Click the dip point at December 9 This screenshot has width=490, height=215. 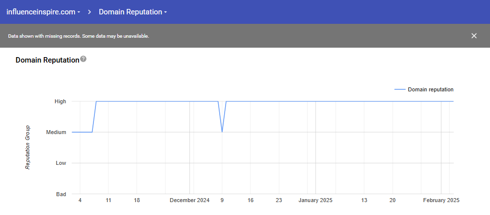pyautogui.click(x=222, y=132)
